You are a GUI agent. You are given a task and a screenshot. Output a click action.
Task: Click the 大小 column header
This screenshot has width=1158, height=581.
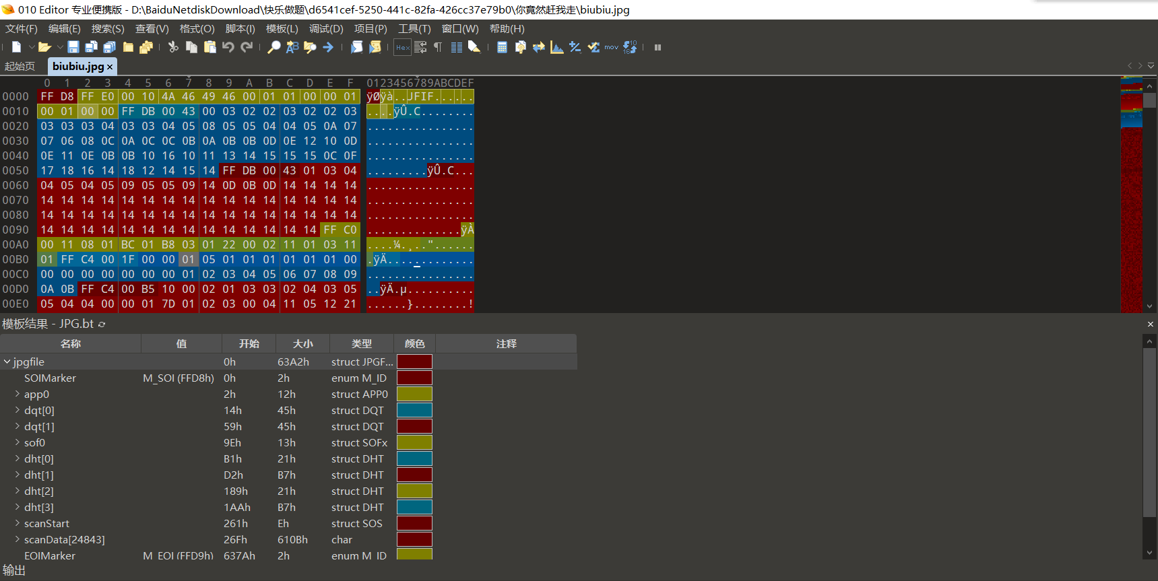[x=302, y=343]
